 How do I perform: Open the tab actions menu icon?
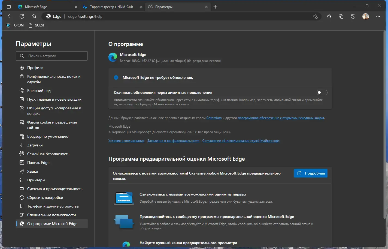coord(9,7)
